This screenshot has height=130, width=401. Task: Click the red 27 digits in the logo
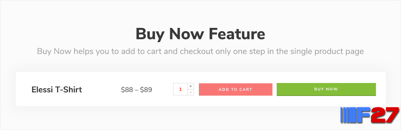385,115
